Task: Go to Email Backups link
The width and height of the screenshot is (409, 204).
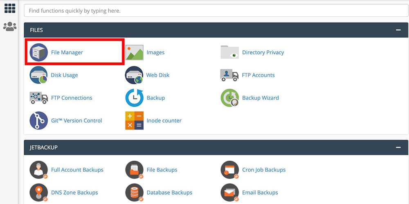Action: pyautogui.click(x=260, y=193)
